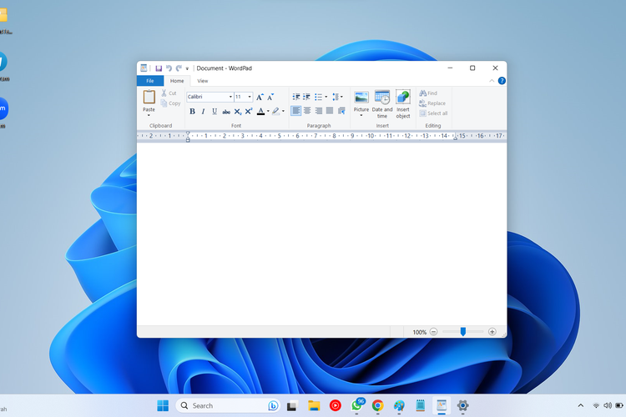The image size is (626, 417).
Task: Click the Grow font icon
Action: (260, 97)
